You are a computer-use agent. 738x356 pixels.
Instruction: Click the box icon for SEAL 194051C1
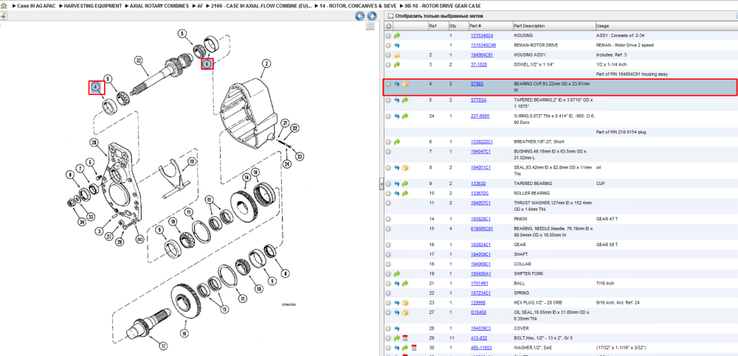(404, 167)
